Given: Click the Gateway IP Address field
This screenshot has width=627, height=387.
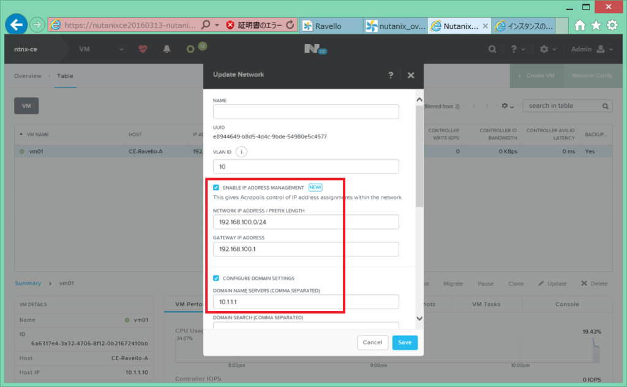Looking at the screenshot, I should [306, 249].
